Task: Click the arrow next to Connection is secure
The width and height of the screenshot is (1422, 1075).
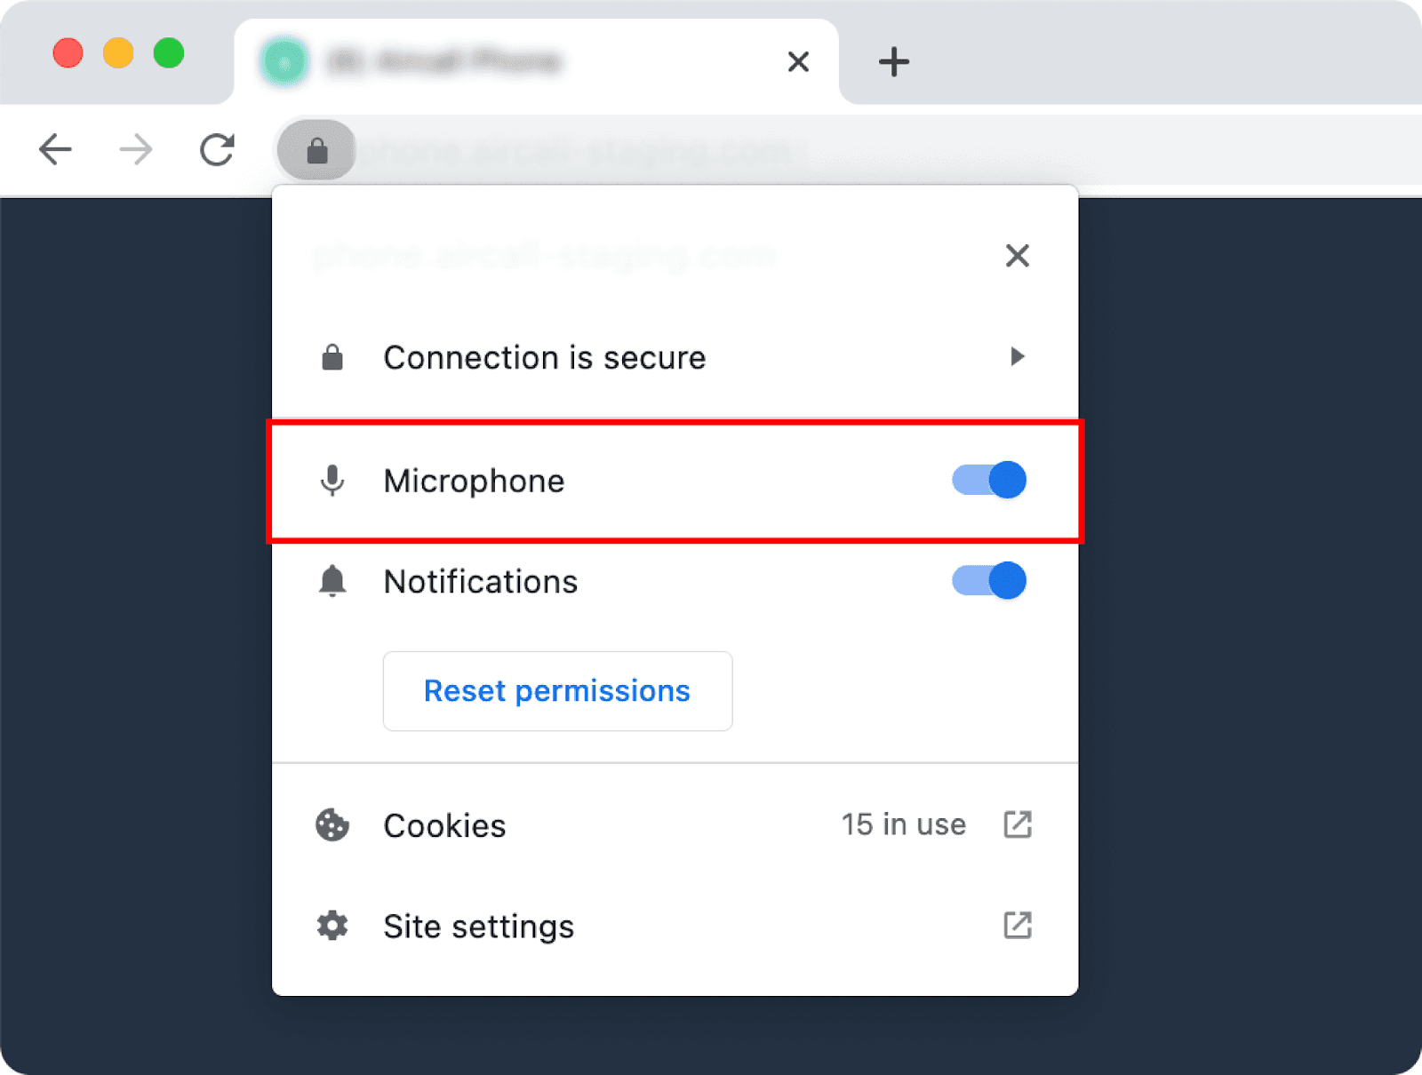Action: [1018, 357]
